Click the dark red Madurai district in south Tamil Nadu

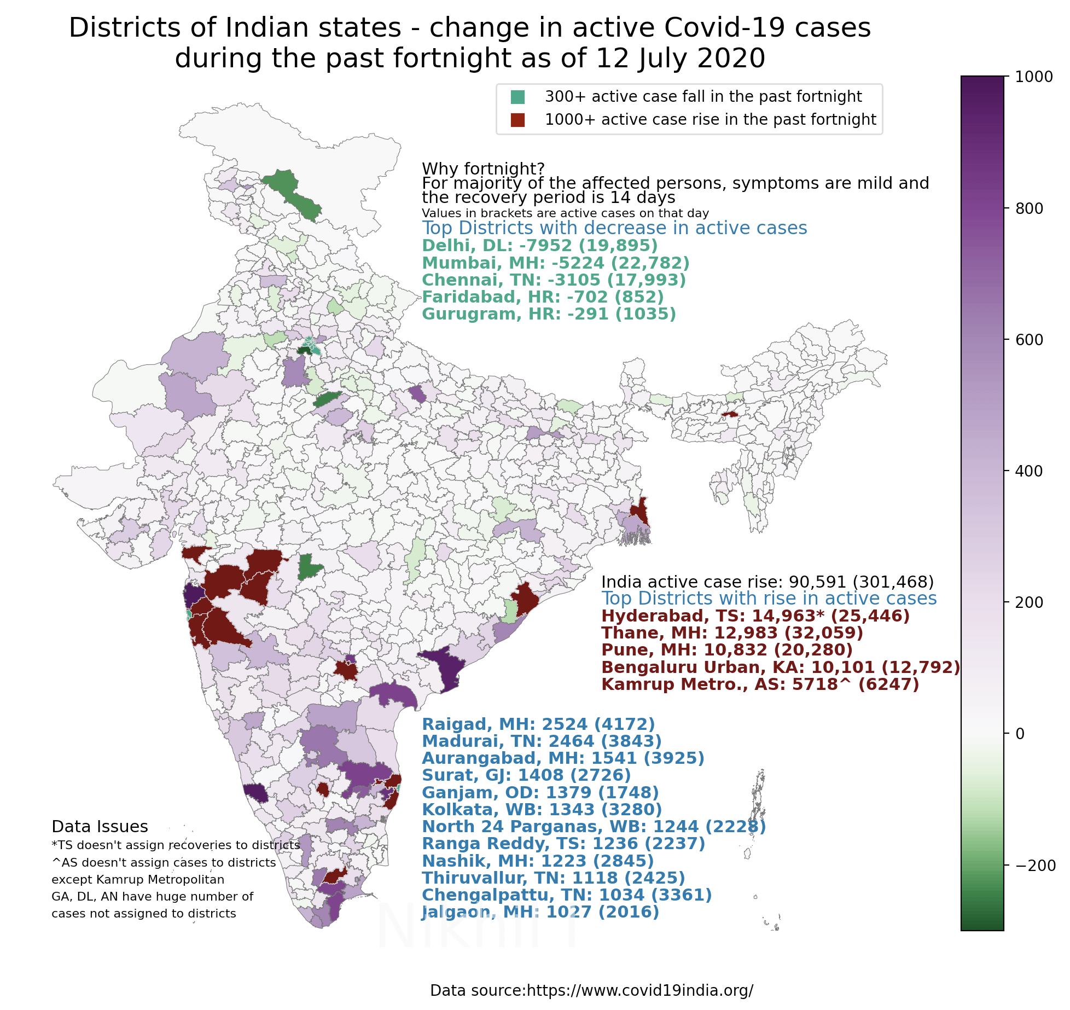coord(335,875)
